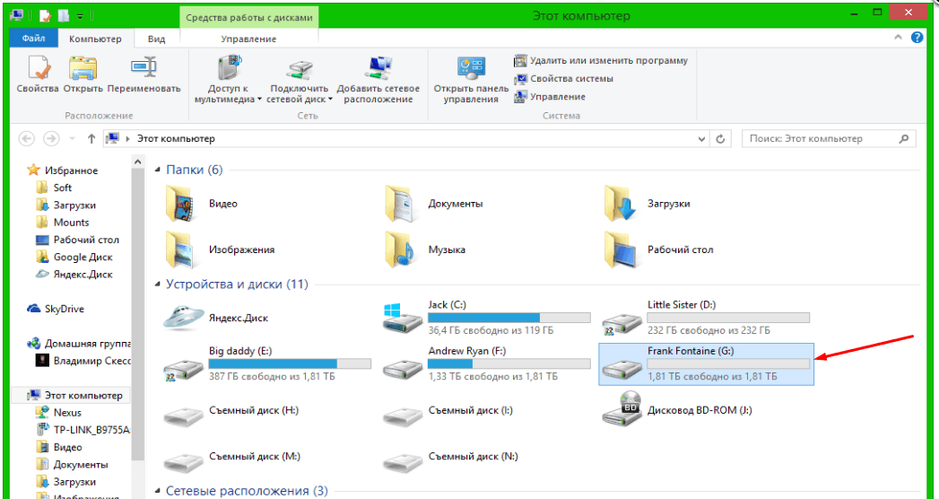Screen dimensions: 939x499
Task: Click Домашняя группа in navigation pane
Action: tap(79, 344)
